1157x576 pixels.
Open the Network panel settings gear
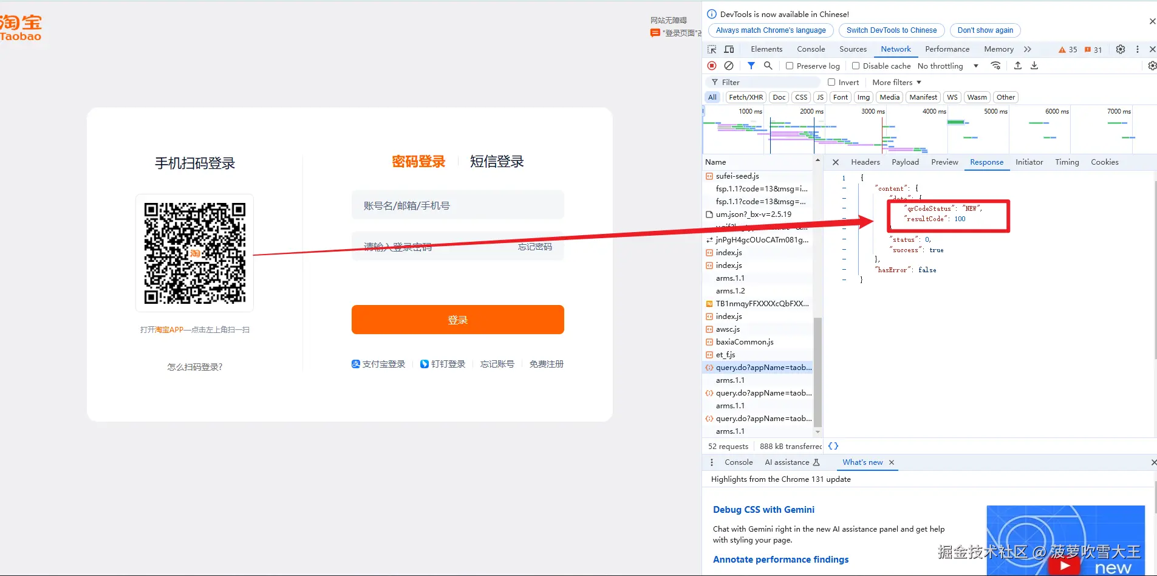pos(1152,66)
